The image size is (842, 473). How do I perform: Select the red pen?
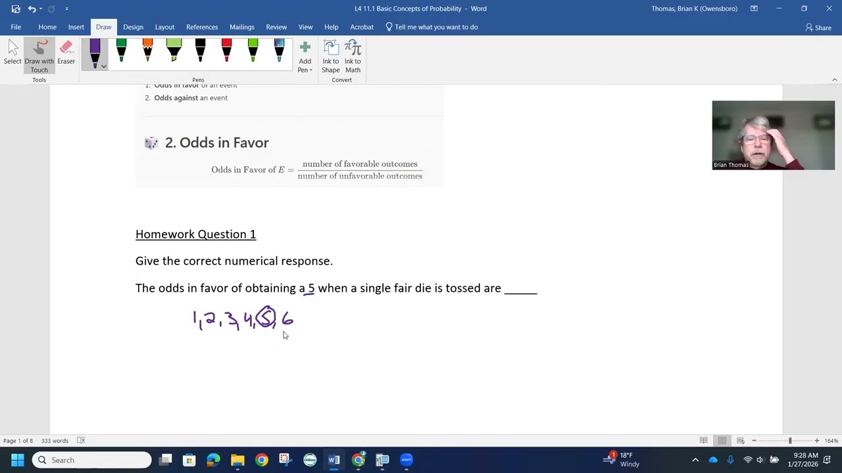click(226, 51)
